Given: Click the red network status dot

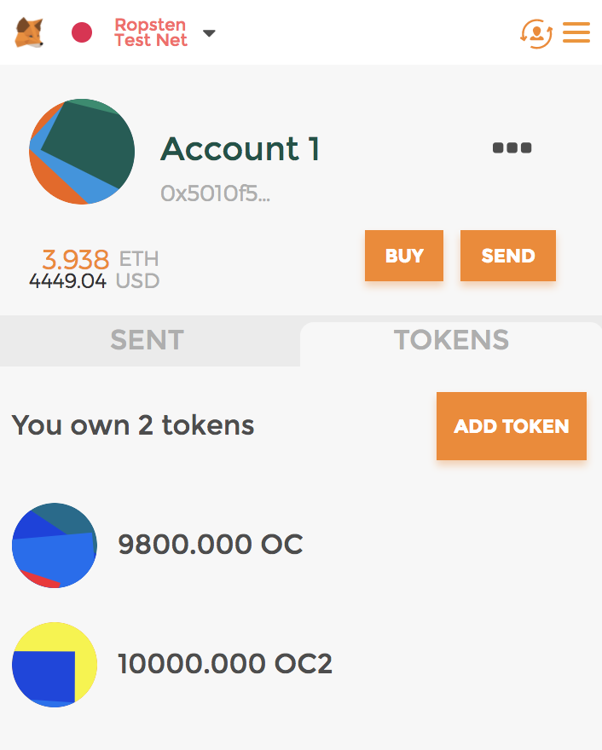Looking at the screenshot, I should pyautogui.click(x=82, y=32).
